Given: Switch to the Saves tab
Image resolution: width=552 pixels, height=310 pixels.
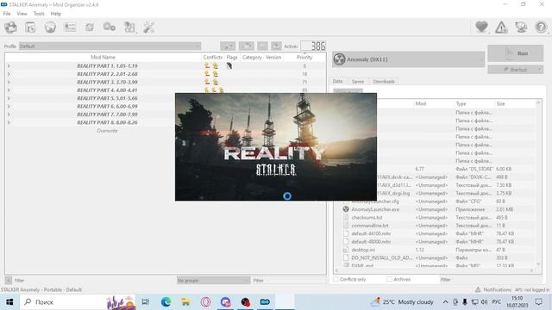Looking at the screenshot, I should tap(358, 81).
